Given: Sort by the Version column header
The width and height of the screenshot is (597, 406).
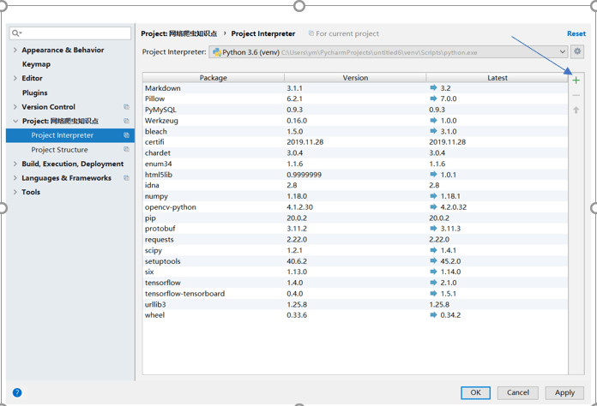Looking at the screenshot, I should [x=355, y=78].
